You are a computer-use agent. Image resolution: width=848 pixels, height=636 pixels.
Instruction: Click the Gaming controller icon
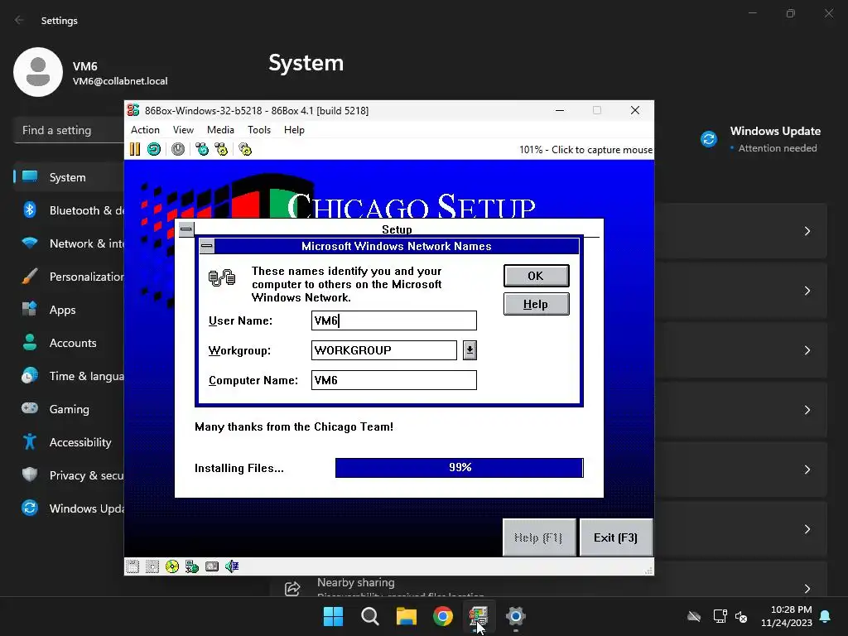click(x=30, y=408)
